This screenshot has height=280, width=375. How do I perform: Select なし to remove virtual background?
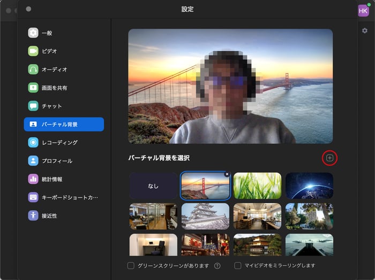pos(153,185)
